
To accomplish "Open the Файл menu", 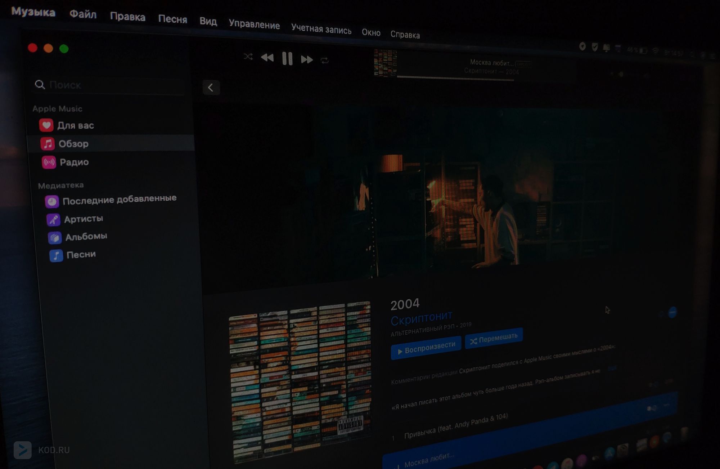I will (x=83, y=14).
